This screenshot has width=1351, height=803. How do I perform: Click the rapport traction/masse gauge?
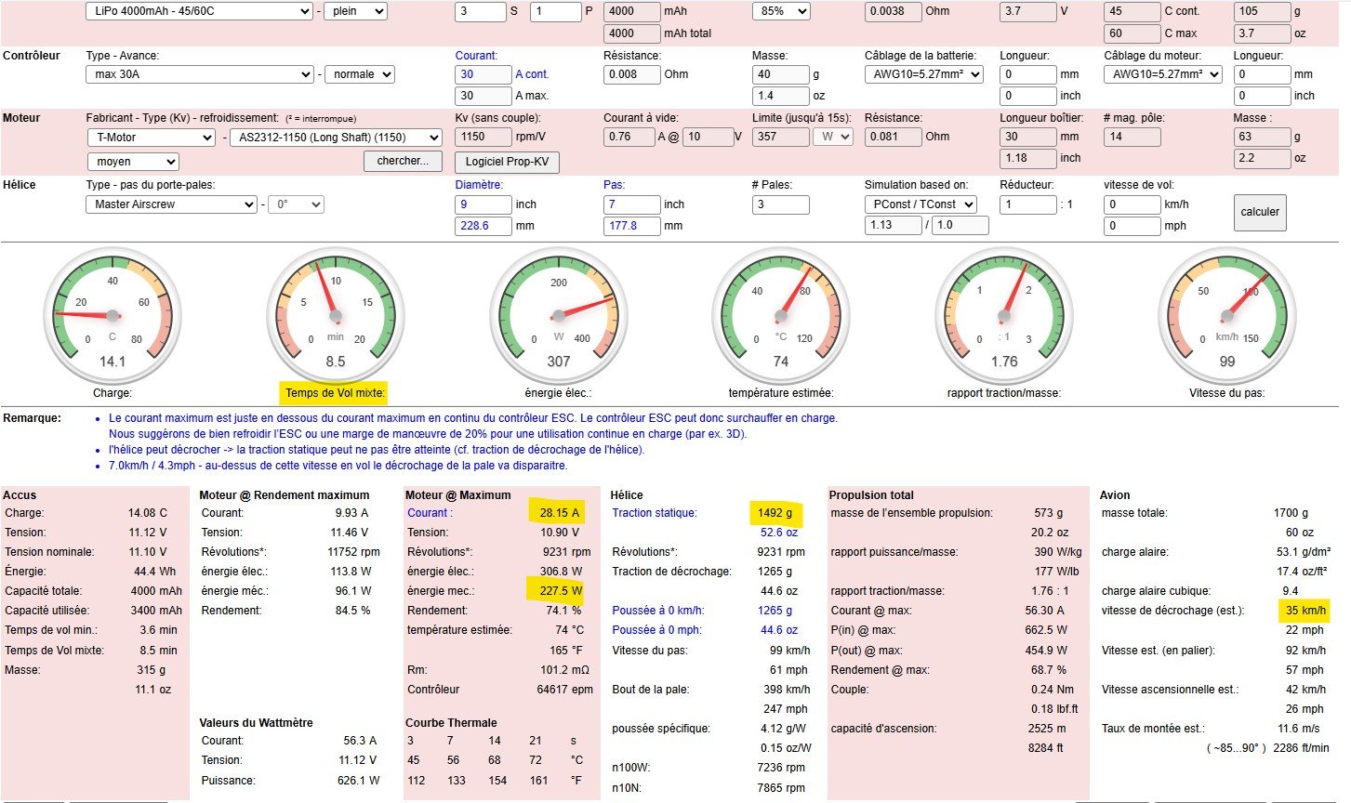[x=1004, y=314]
